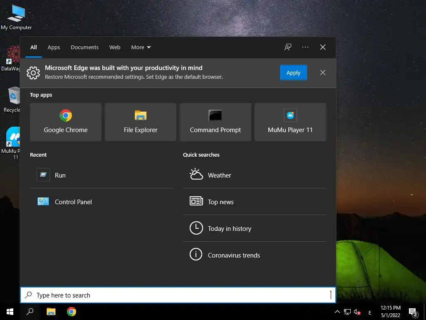
Task: Select Today in history quick search
Action: pyautogui.click(x=255, y=228)
